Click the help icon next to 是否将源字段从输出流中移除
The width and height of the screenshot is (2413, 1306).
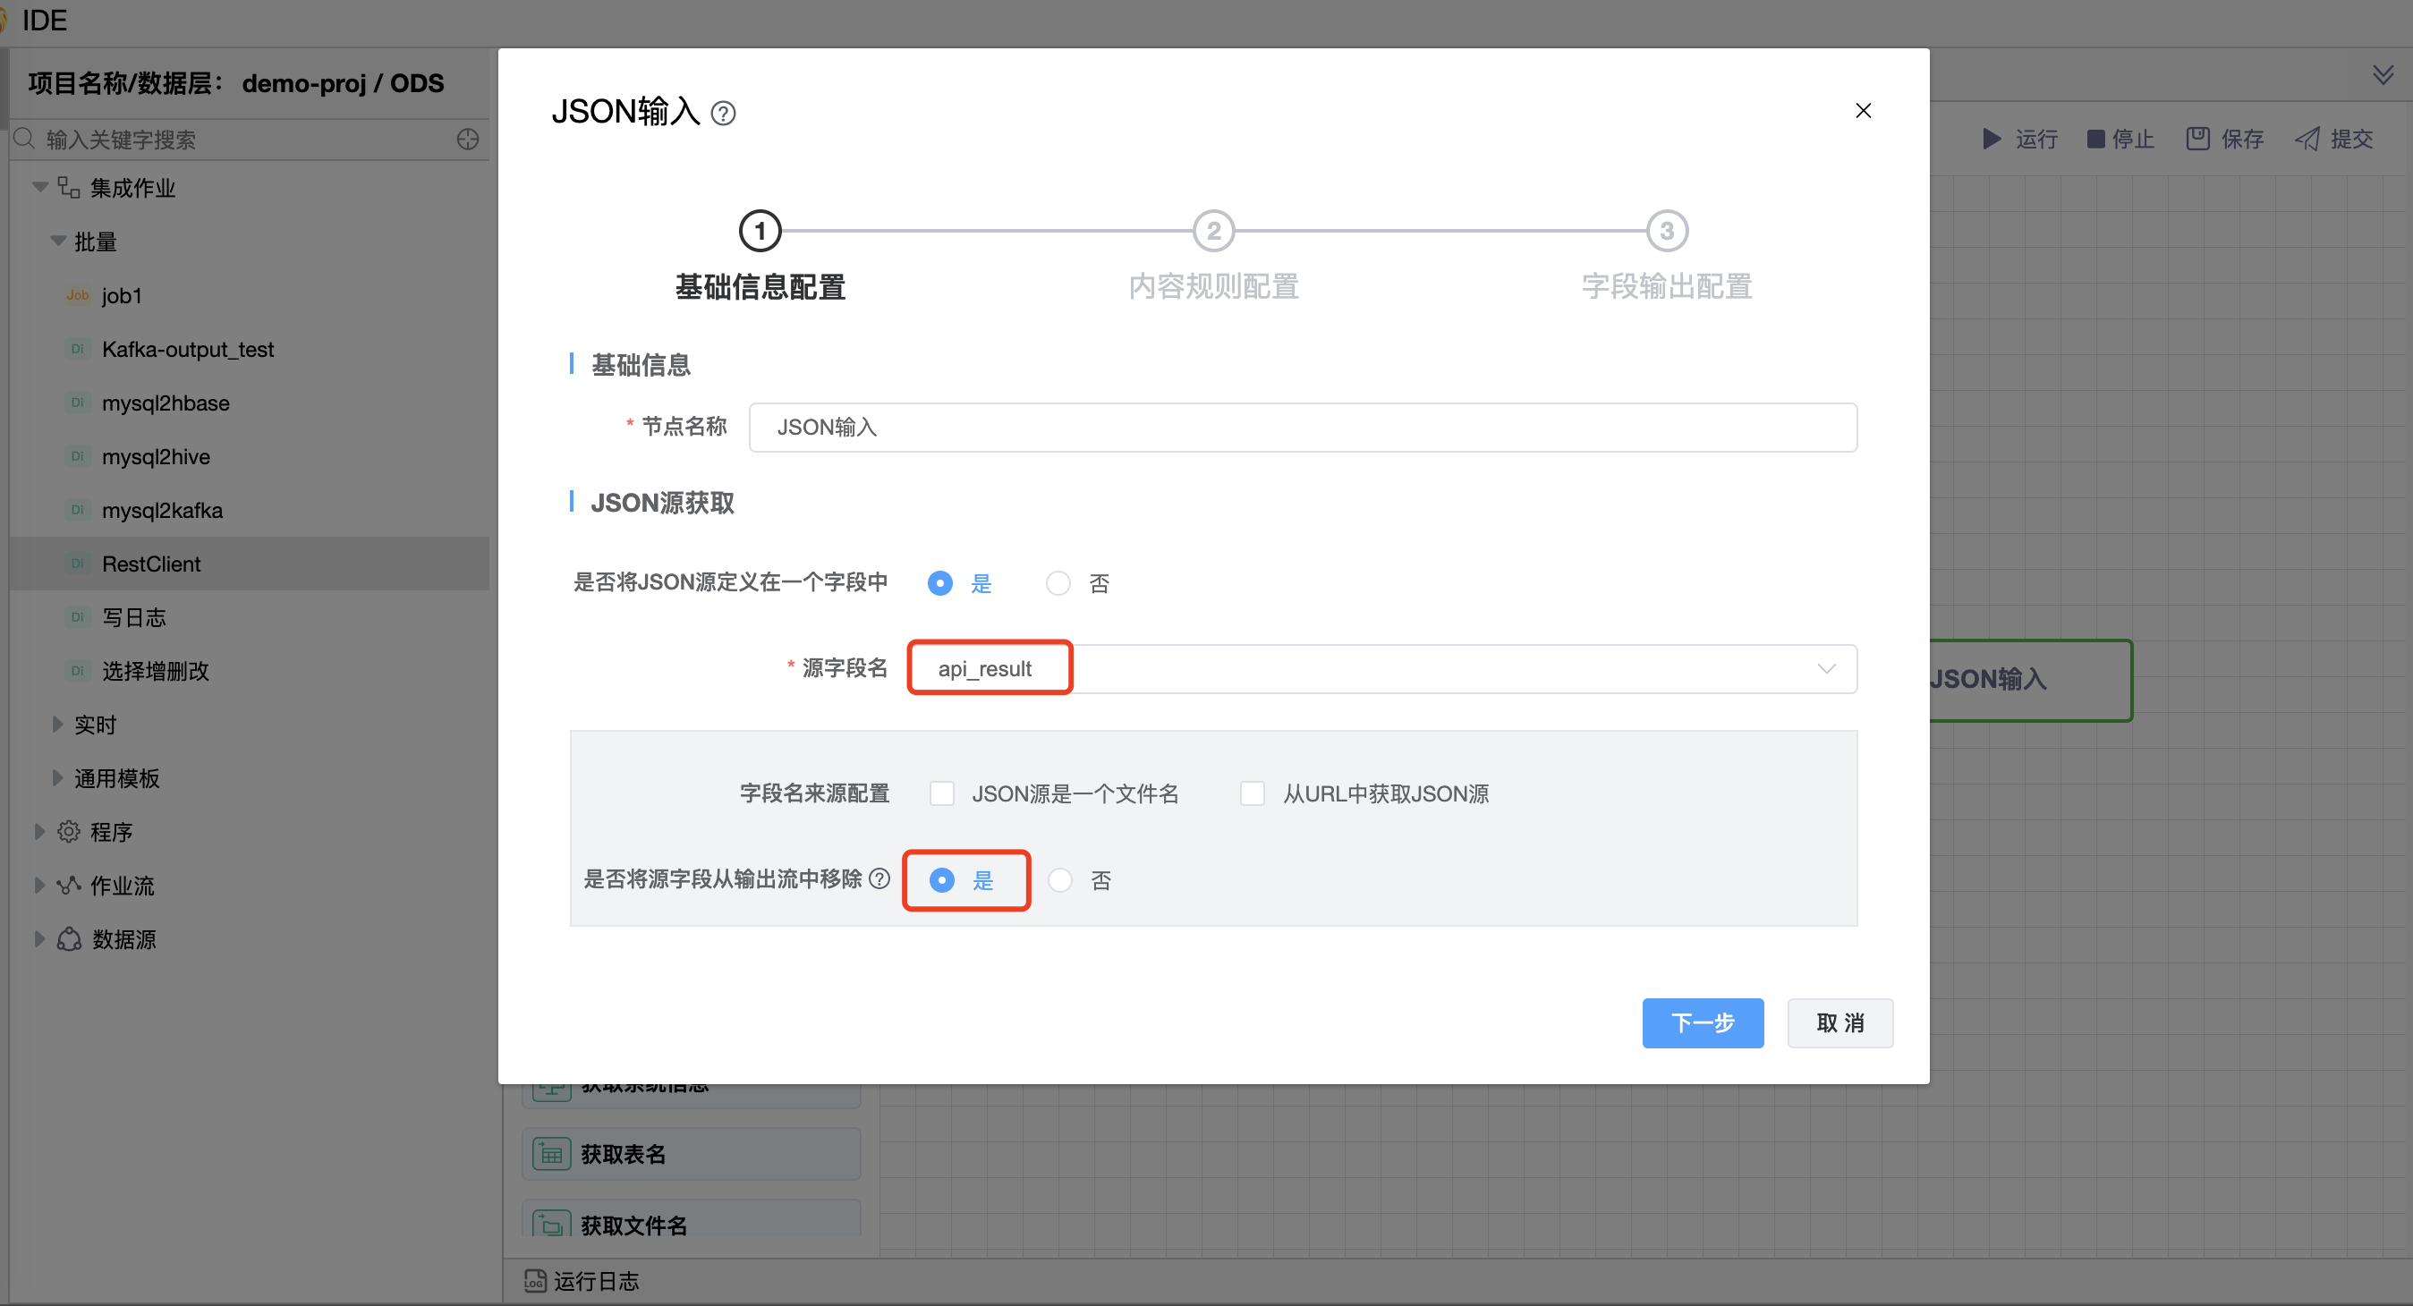click(879, 878)
